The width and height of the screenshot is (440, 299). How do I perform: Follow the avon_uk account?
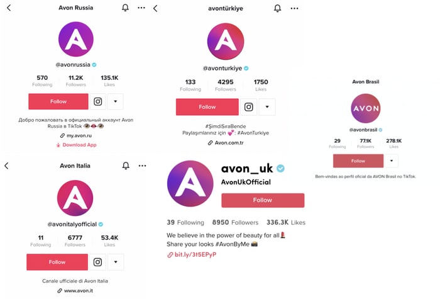pos(263,200)
